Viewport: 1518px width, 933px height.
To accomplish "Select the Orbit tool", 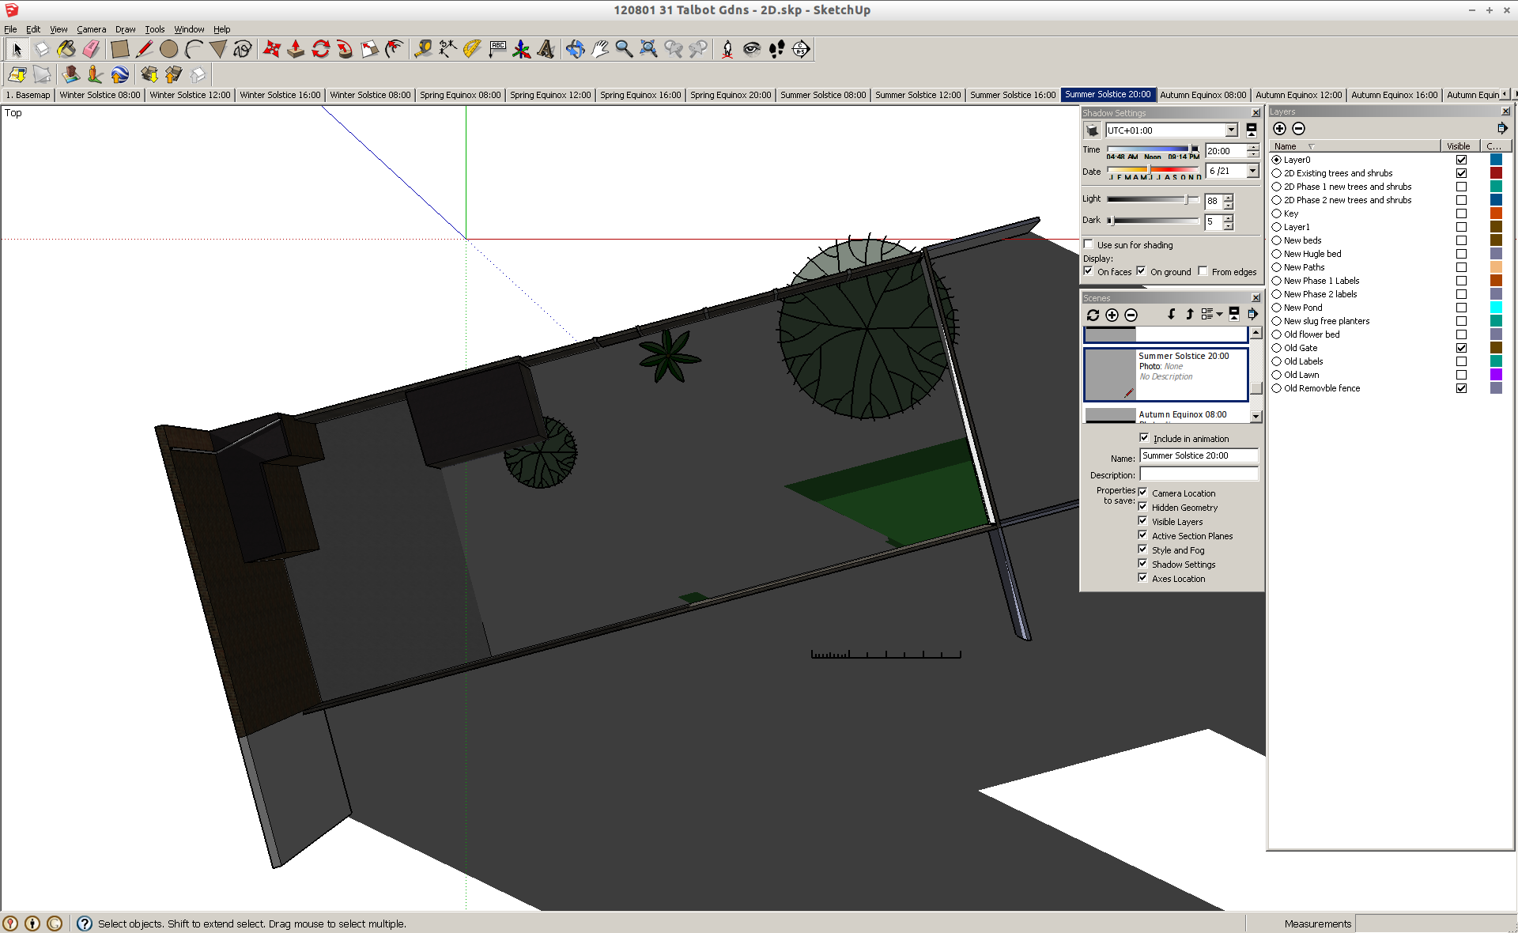I will point(575,49).
